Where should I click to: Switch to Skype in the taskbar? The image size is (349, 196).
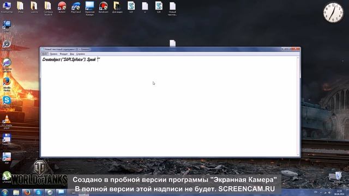tap(39, 192)
